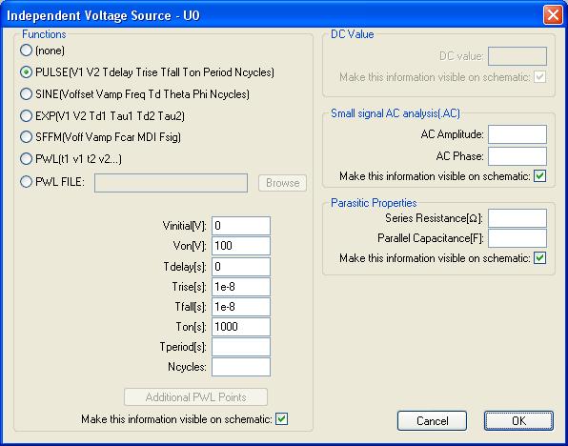
Task: Choose the PWL(t1 v1 t2 v2...) option
Action: (x=26, y=159)
